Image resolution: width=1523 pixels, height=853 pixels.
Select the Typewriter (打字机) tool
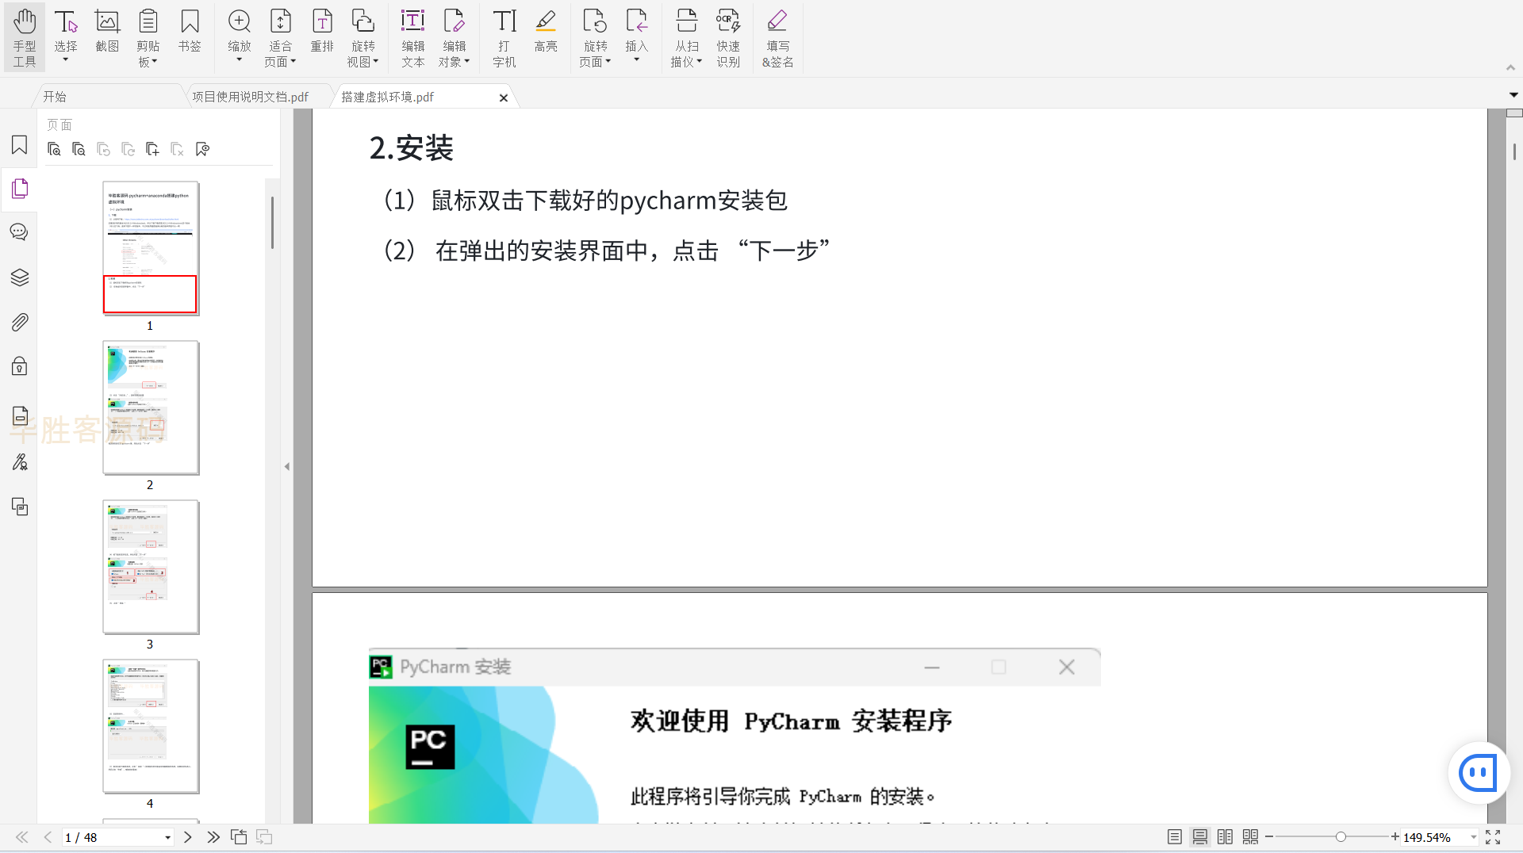[504, 37]
